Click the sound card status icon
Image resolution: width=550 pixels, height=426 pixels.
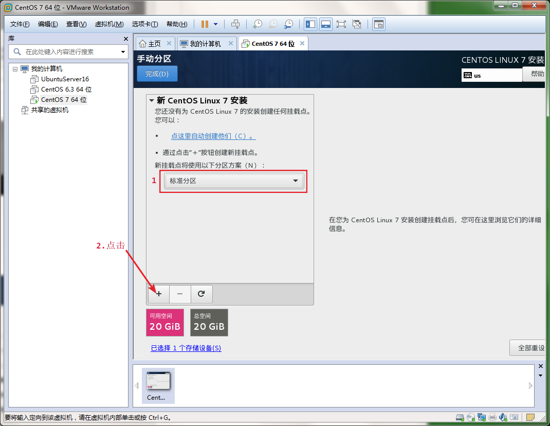503,417
